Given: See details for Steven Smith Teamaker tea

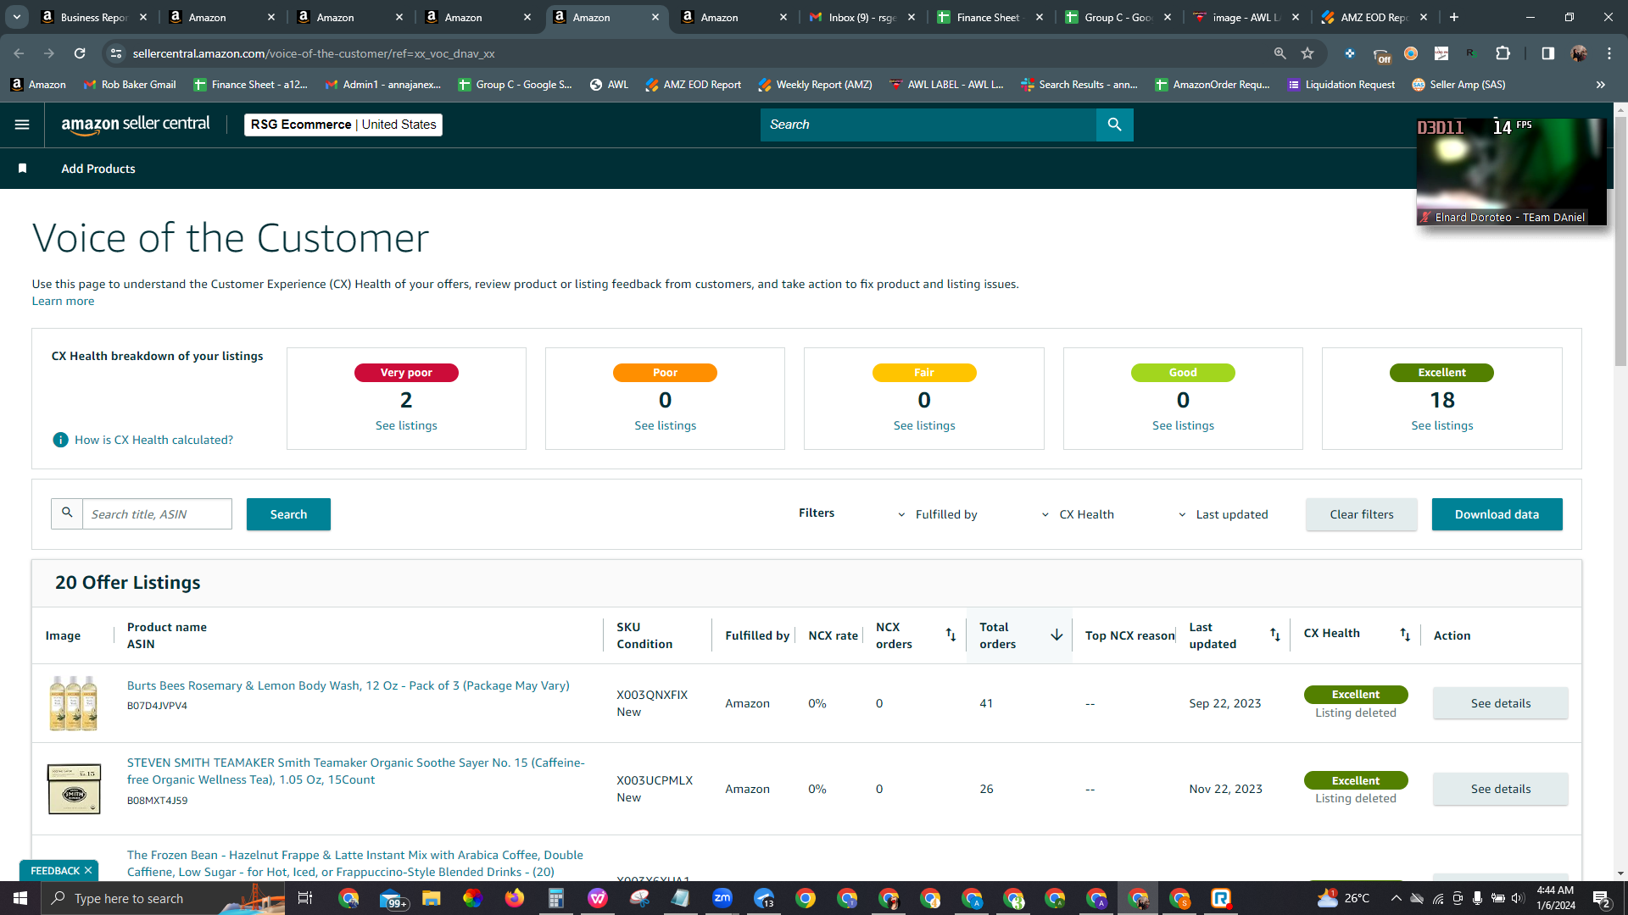Looking at the screenshot, I should pyautogui.click(x=1501, y=789).
